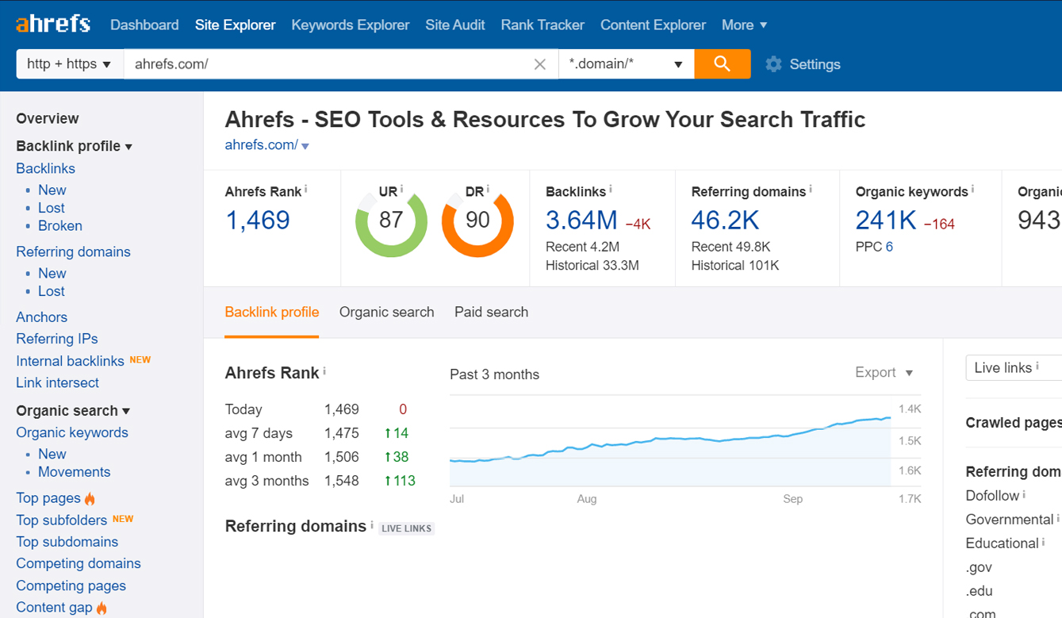Open Competing domains in the sidebar
1062x618 pixels.
[79, 563]
